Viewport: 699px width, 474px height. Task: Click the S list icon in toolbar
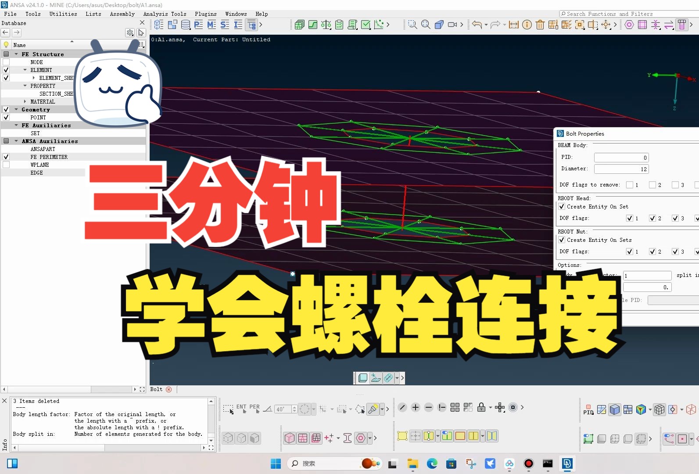pos(225,25)
